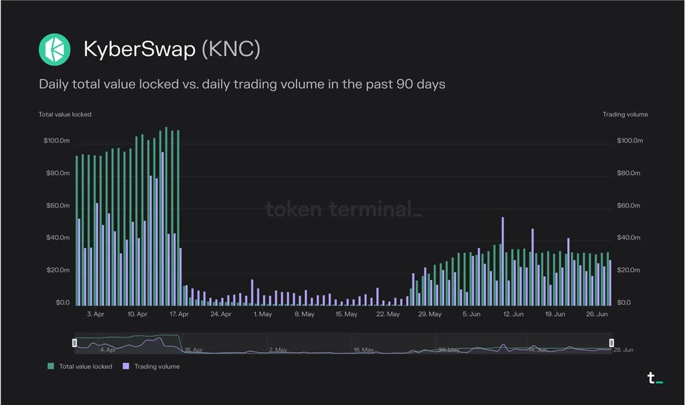Click the KyberSwap (KNC) chart title
685x405 pixels.
click(x=172, y=50)
